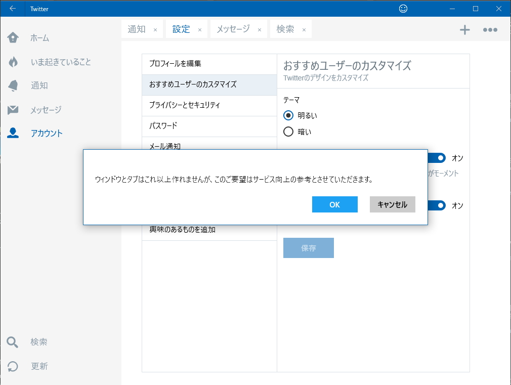Image resolution: width=511 pixels, height=385 pixels.
Task: Click the envelope messages icon
Action: (13, 110)
